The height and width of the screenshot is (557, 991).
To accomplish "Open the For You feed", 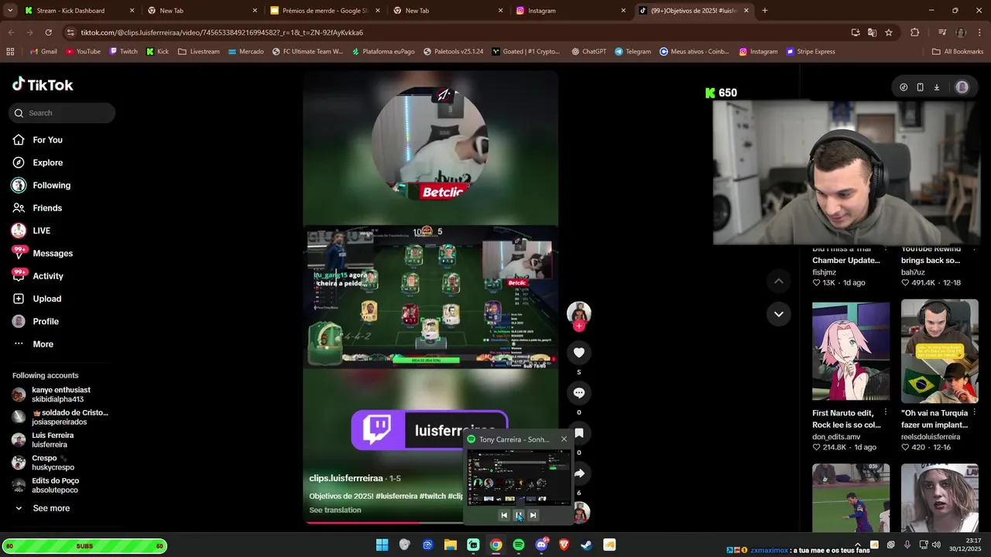I will click(x=47, y=140).
